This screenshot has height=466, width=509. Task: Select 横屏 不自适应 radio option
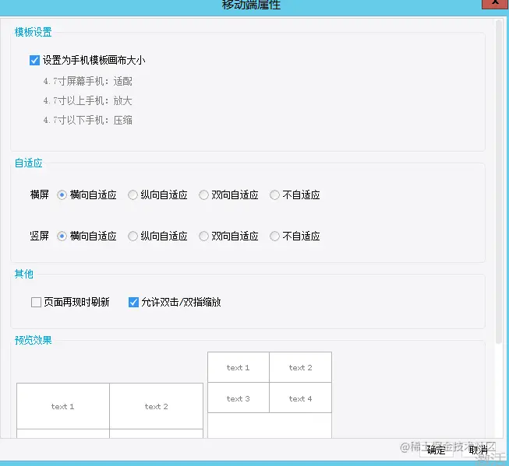pyautogui.click(x=274, y=194)
